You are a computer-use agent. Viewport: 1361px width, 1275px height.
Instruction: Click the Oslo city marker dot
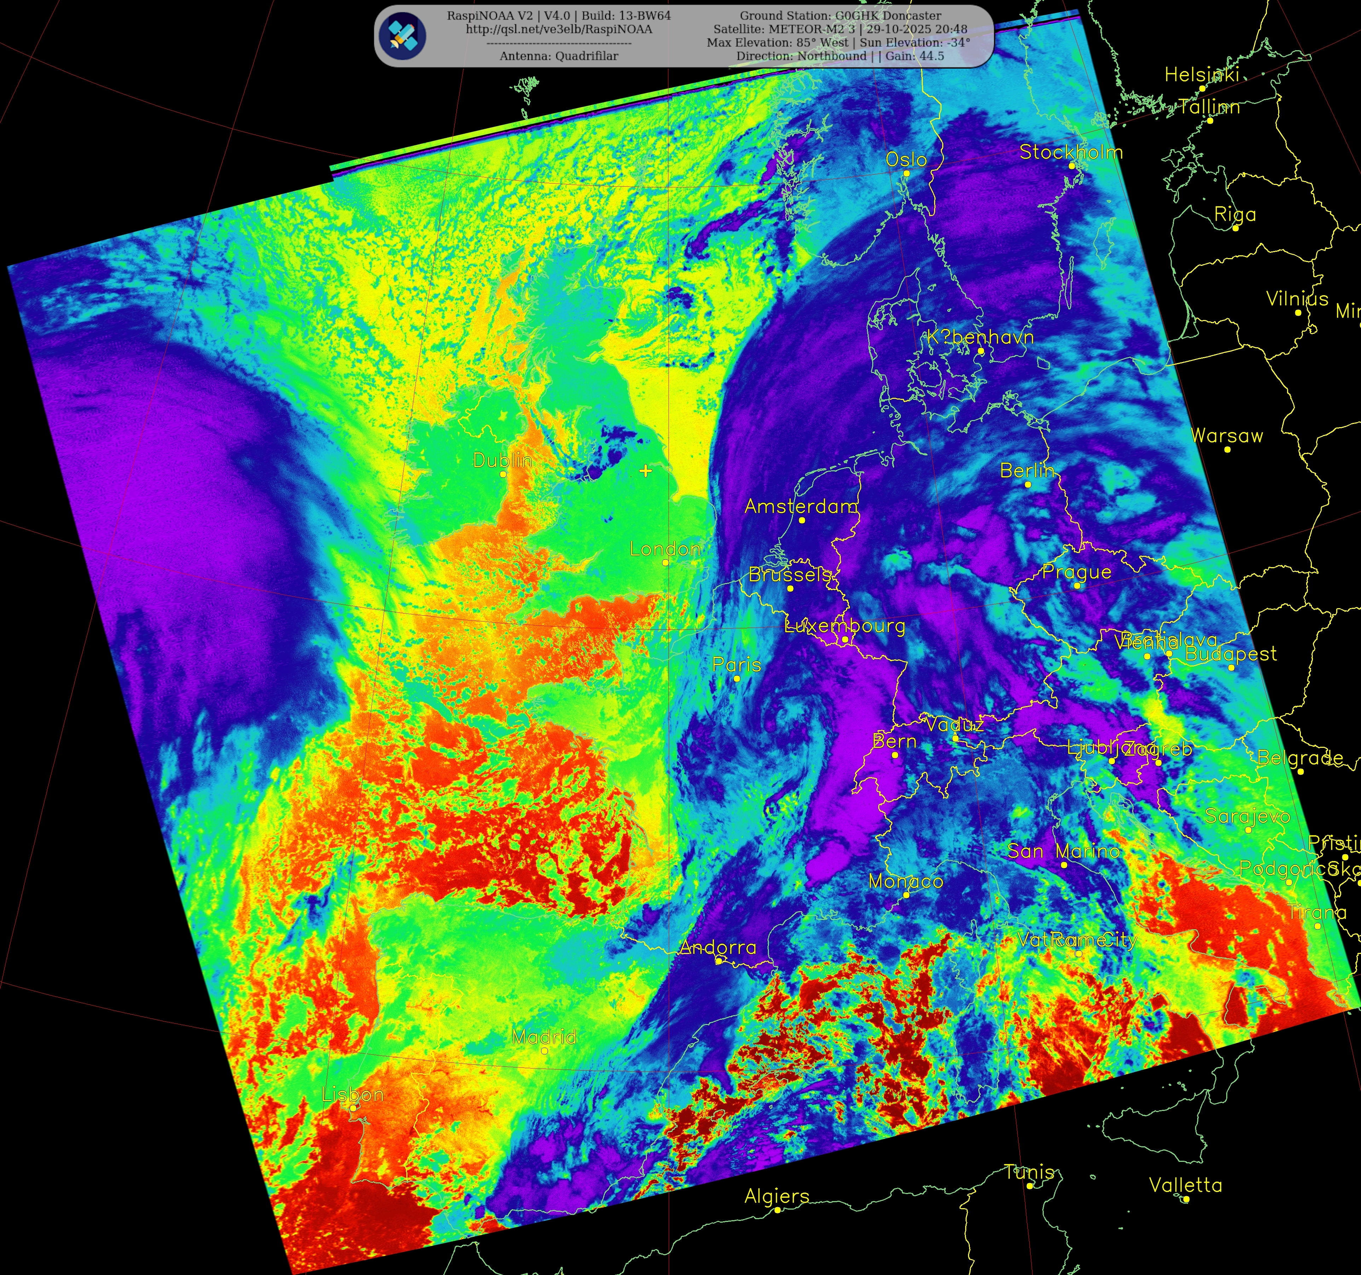[907, 173]
